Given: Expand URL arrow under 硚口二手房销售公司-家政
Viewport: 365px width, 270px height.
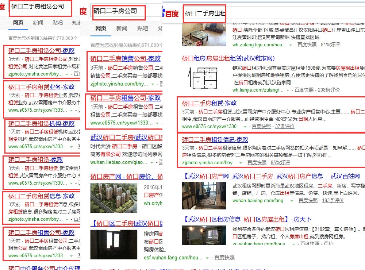Looking at the screenshot, I should pyautogui.click(x=153, y=84).
